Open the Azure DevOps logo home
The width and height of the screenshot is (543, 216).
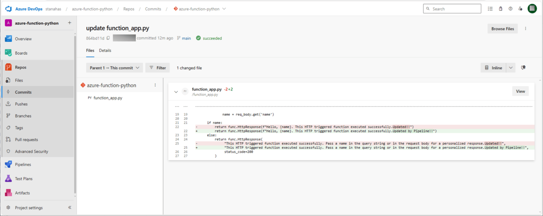coord(8,9)
